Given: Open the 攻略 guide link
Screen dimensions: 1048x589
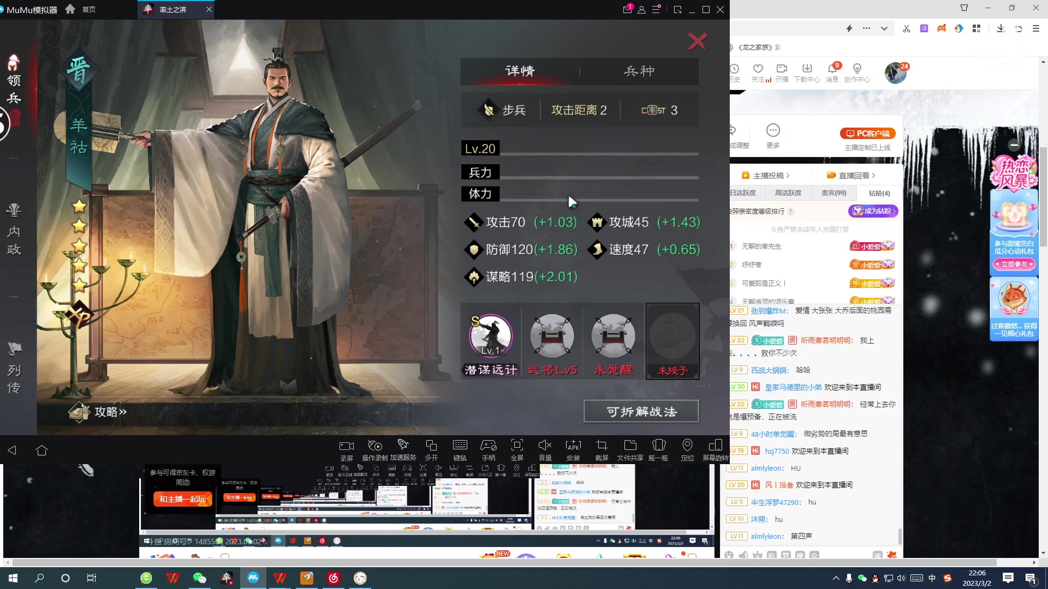Looking at the screenshot, I should click(98, 412).
